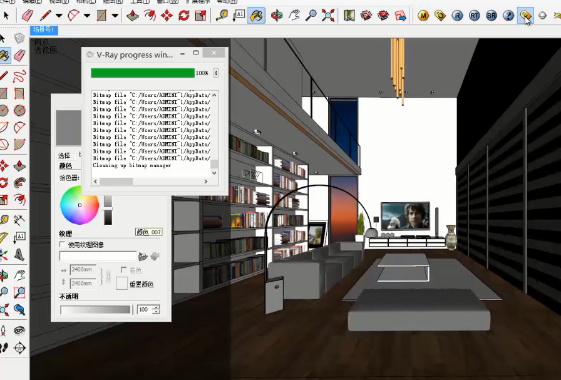Select the Orbit tool

click(x=277, y=15)
